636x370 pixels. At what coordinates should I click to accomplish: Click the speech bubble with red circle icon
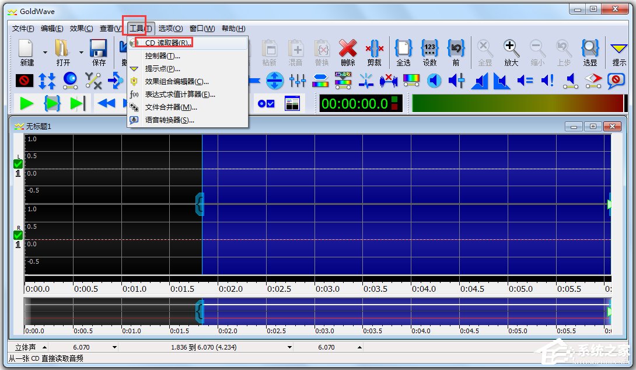[616, 81]
